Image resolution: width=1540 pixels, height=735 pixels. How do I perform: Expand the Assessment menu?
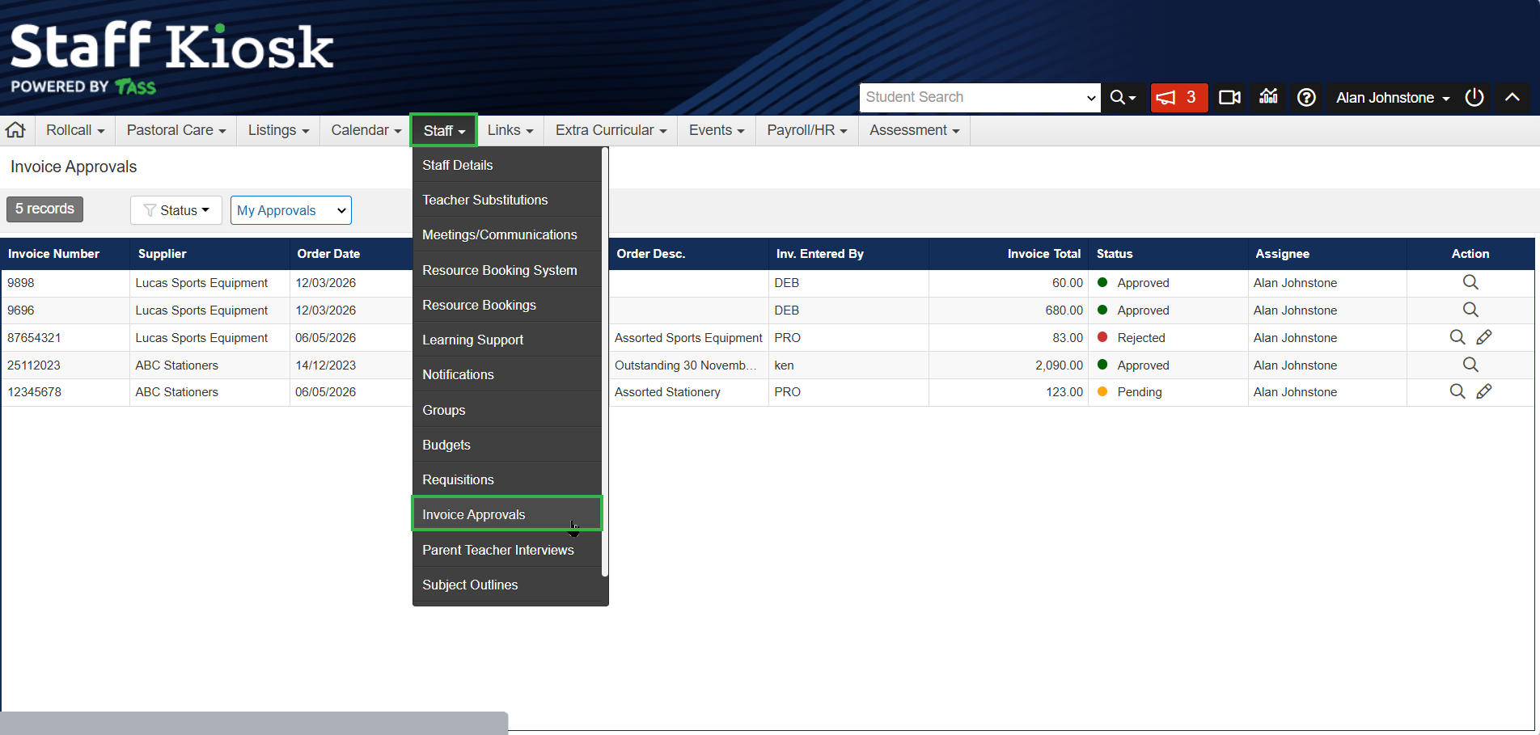915,130
